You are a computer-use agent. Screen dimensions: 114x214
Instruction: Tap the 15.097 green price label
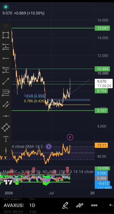(102, 28)
